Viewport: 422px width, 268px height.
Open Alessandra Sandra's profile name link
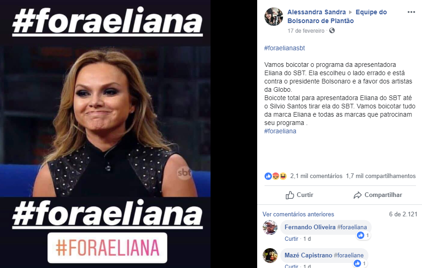coord(317,12)
